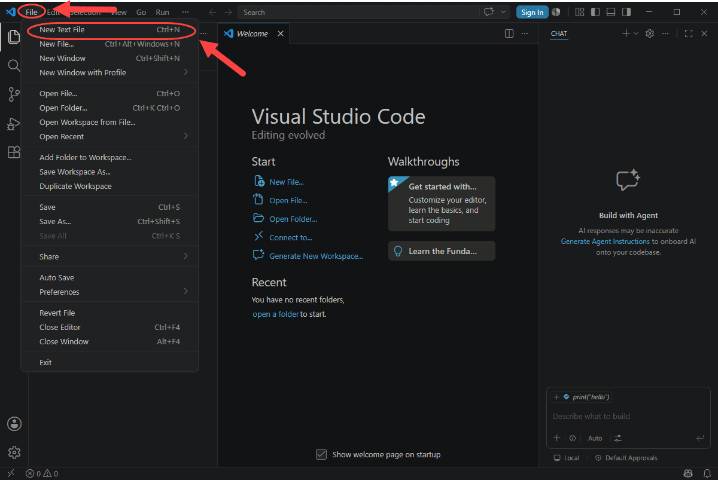The width and height of the screenshot is (718, 480).
Task: Go forward with the title bar arrow
Action: click(228, 12)
